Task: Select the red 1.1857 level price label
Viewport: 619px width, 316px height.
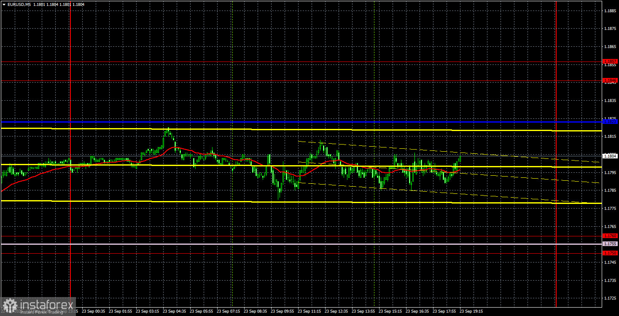Action: pos(611,62)
